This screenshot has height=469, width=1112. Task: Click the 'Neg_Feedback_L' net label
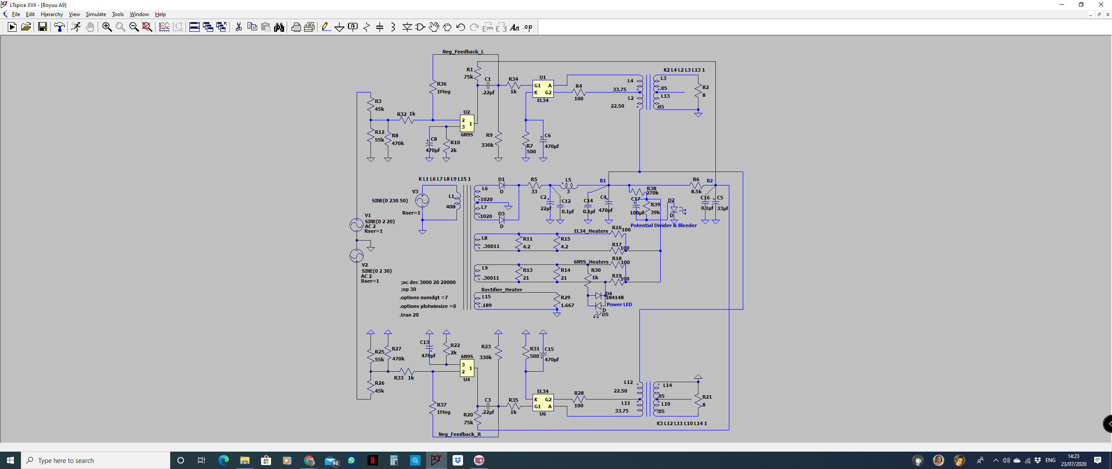pyautogui.click(x=463, y=52)
